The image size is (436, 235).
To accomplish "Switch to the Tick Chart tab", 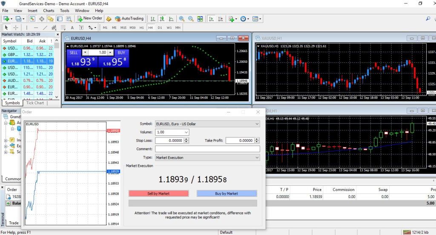I will (35, 103).
